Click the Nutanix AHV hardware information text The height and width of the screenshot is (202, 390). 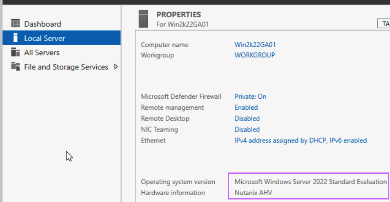[x=254, y=193]
